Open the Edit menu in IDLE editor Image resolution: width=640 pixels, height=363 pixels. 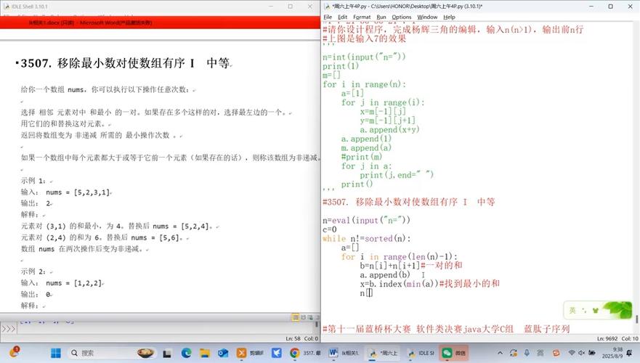342,17
